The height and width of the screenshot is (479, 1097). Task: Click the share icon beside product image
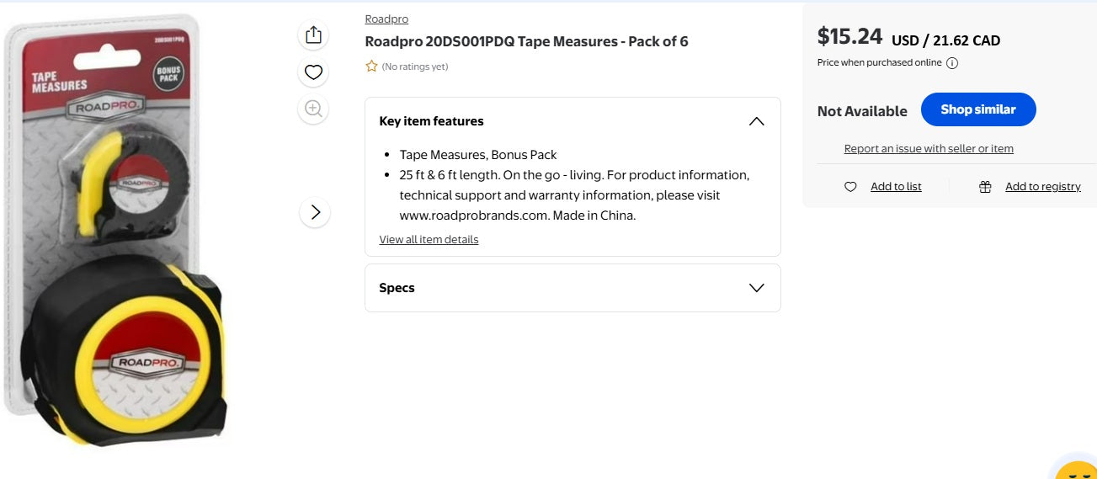(x=313, y=35)
